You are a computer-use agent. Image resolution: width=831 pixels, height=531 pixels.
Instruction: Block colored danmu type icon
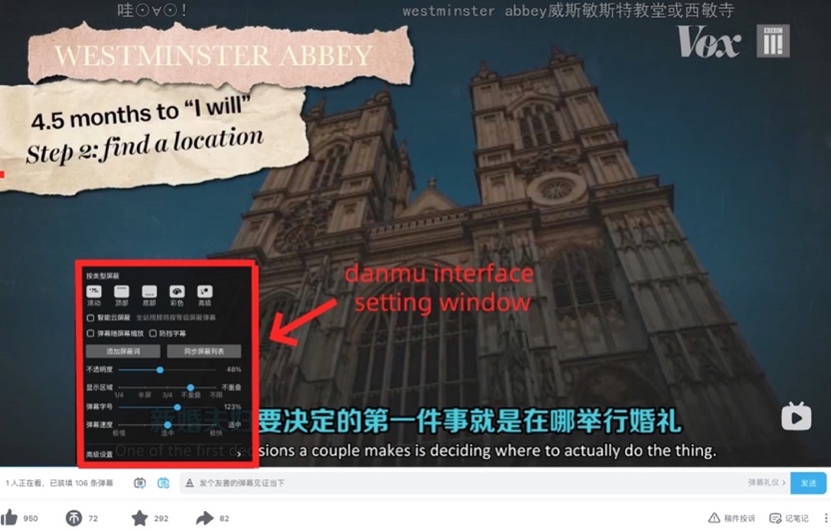[x=177, y=291]
